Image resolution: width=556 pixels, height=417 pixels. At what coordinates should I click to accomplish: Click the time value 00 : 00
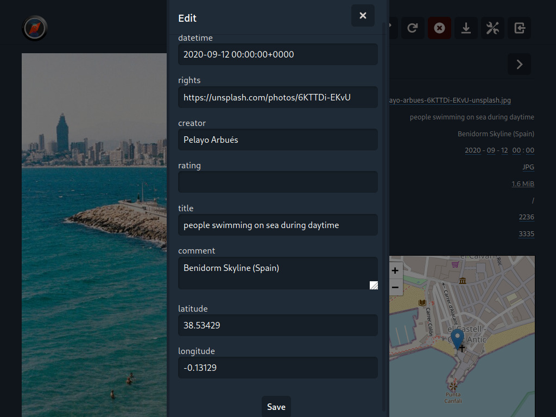523,150
